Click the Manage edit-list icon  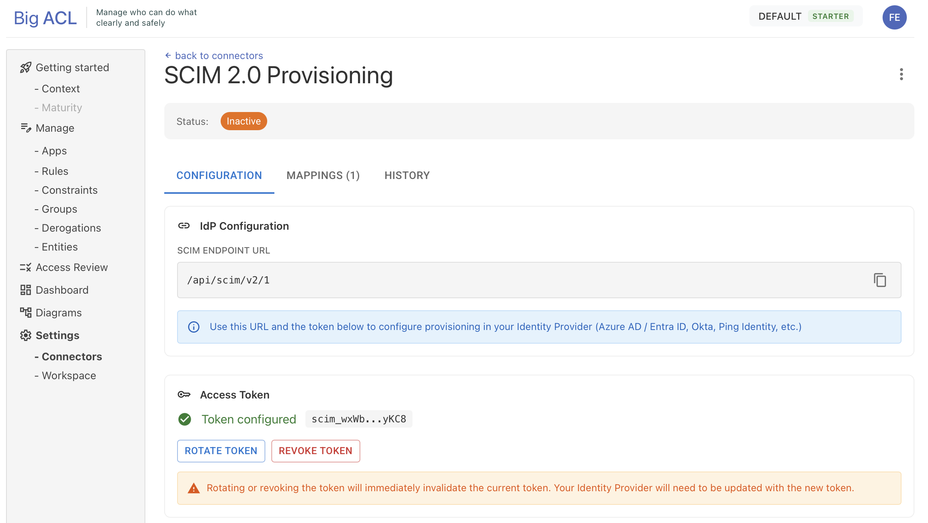[25, 128]
